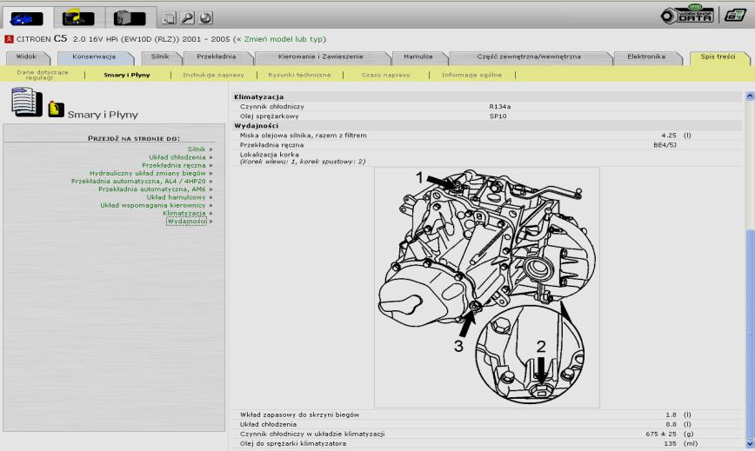Image resolution: width=755 pixels, height=451 pixels.
Task: Click the document pages icon beside Smary i Płyny
Action: [27, 102]
